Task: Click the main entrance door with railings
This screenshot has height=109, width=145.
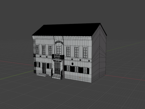Action: click(x=57, y=68)
